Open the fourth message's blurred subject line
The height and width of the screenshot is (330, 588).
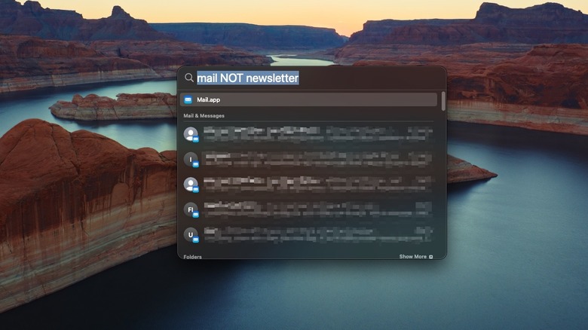pos(317,209)
